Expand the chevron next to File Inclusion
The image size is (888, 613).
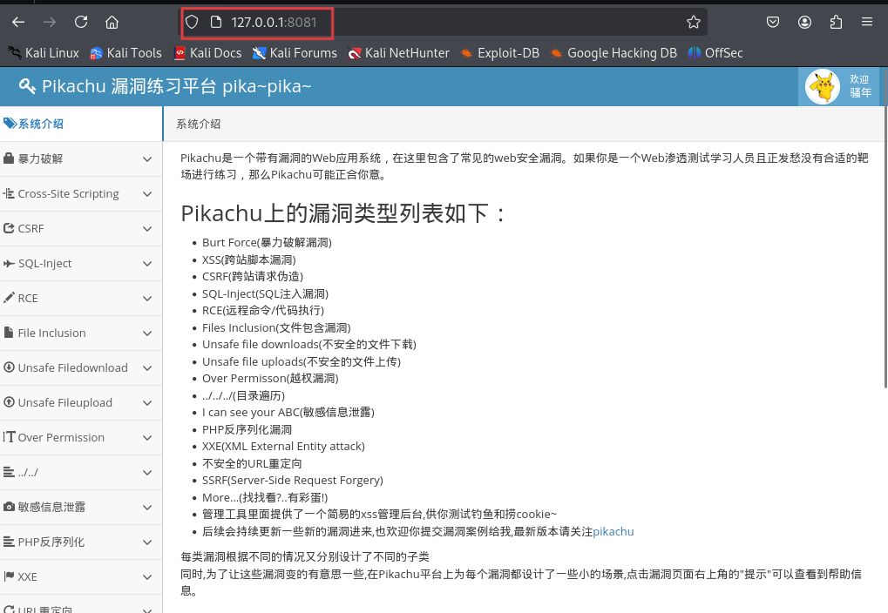(147, 333)
